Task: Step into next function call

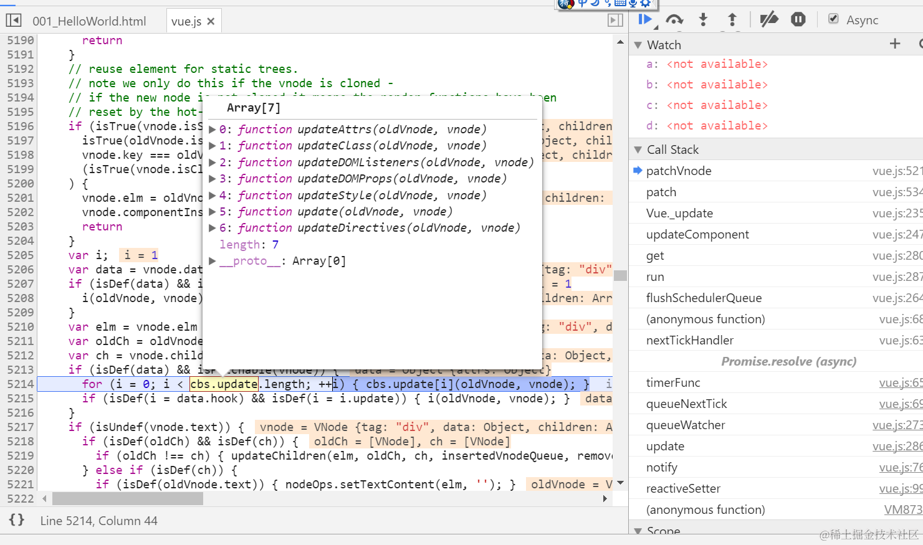Action: [x=703, y=20]
